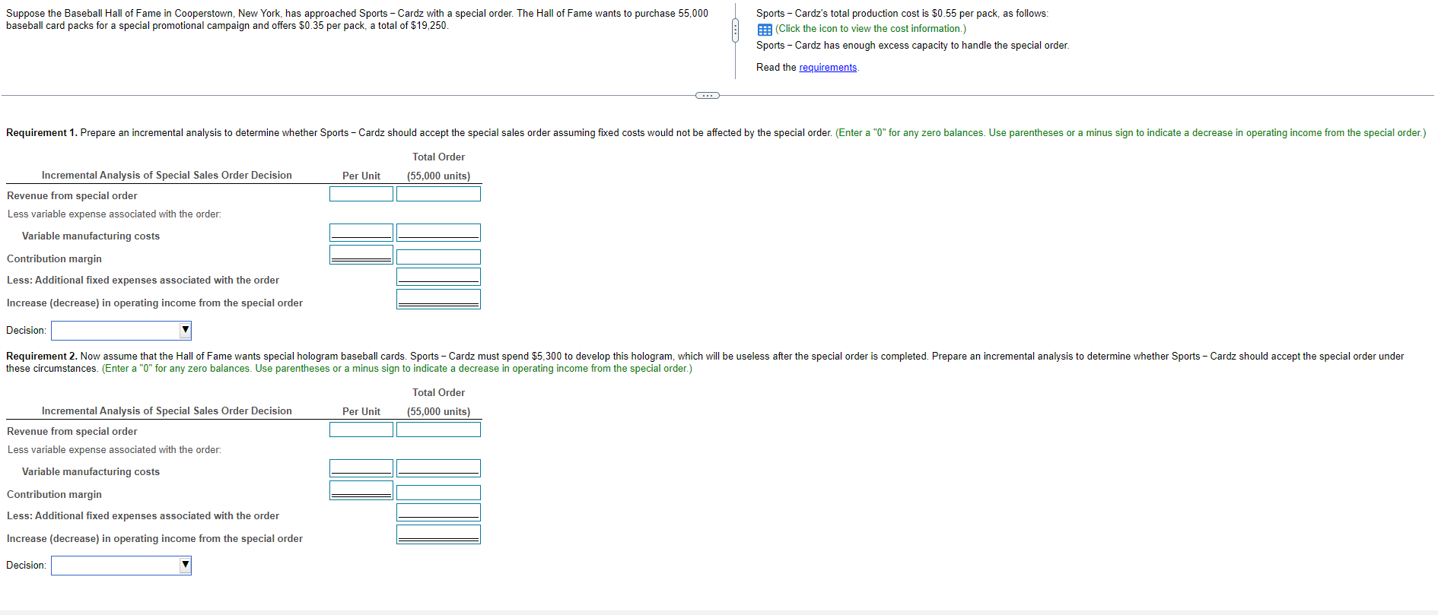Click 'Requirement 2.' heading text
This screenshot has height=615, width=1438.
point(42,357)
